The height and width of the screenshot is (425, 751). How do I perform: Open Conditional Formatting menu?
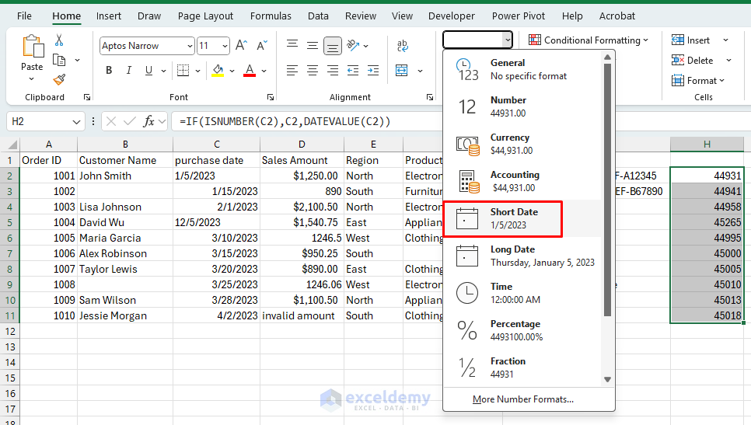(x=589, y=40)
